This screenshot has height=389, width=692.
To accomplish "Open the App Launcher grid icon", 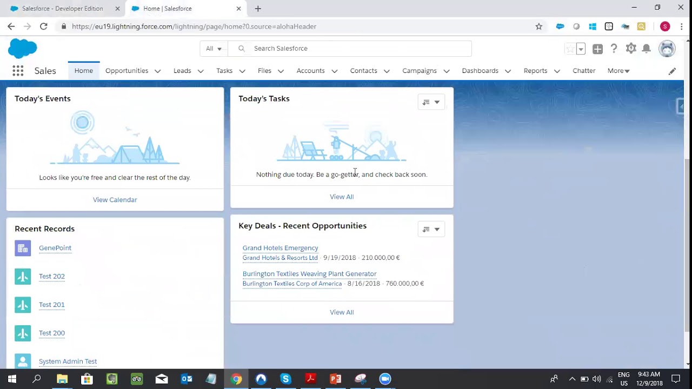I will [18, 71].
